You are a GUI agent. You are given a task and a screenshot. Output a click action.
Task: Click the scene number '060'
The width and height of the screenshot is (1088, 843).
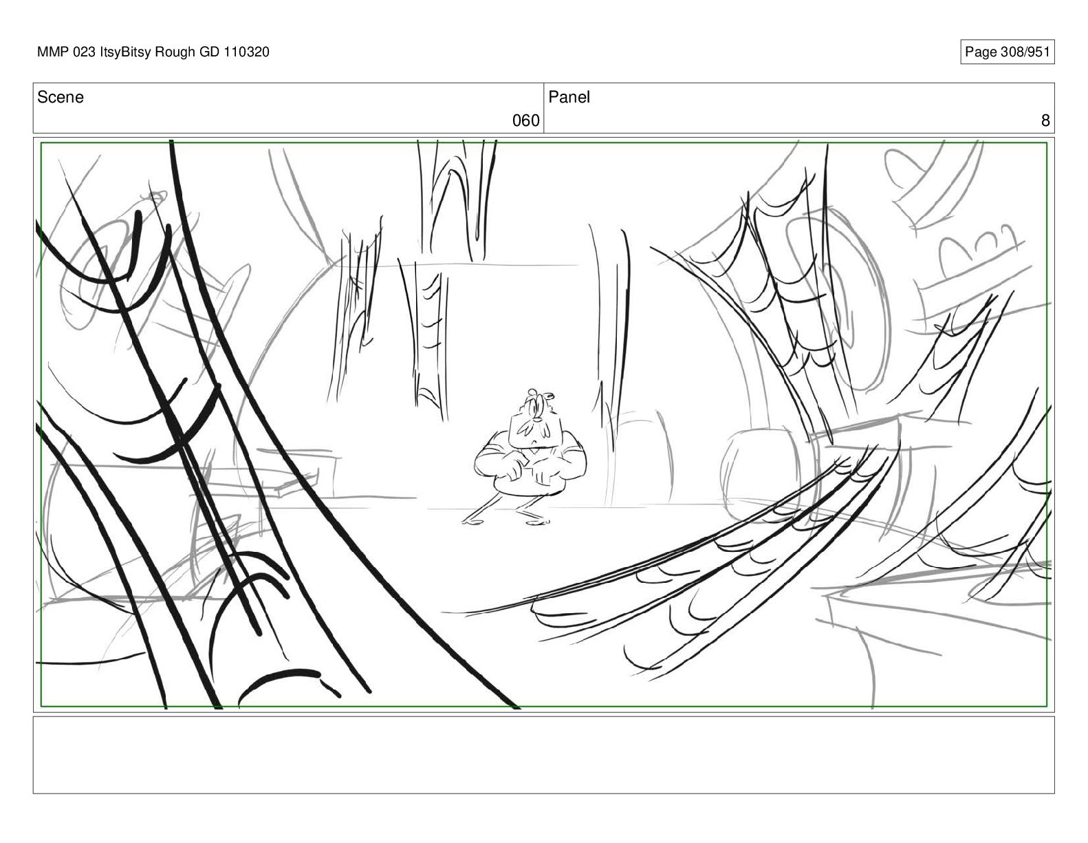(526, 121)
